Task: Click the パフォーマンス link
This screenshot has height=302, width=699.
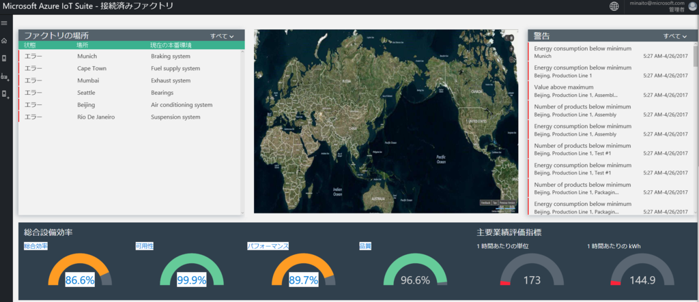Action: pyautogui.click(x=268, y=246)
